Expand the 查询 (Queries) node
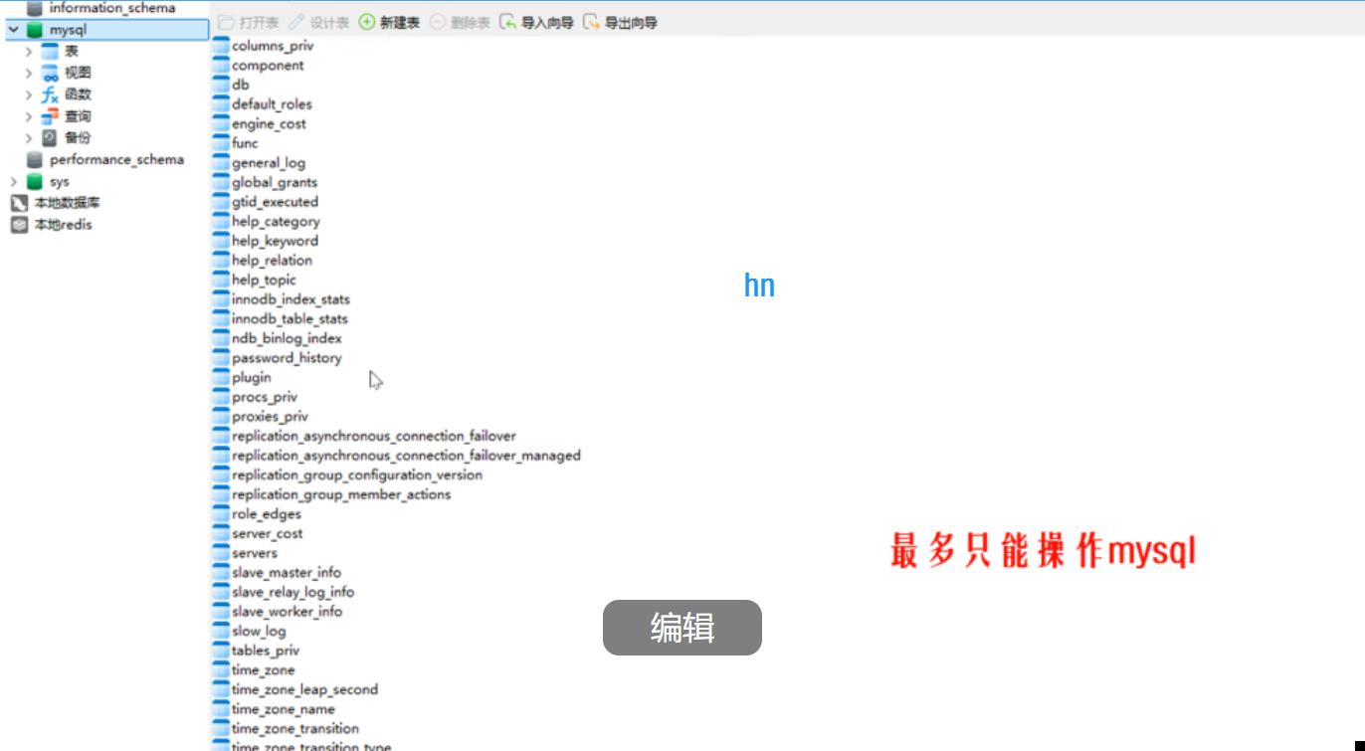This screenshot has width=1365, height=751. click(29, 117)
